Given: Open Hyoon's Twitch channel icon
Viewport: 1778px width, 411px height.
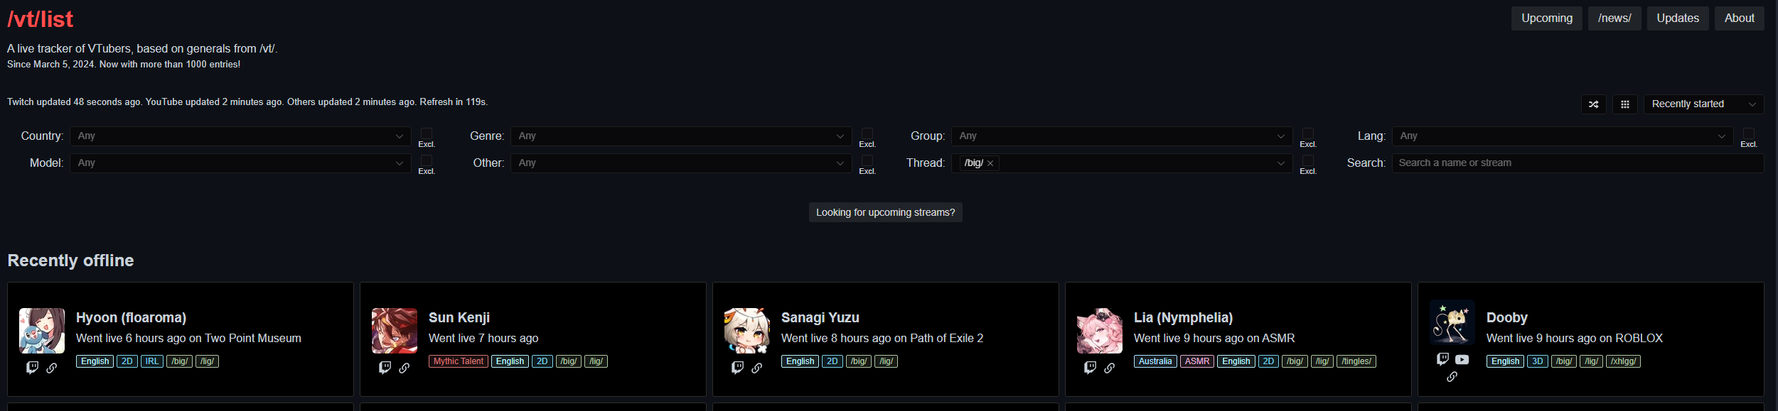Looking at the screenshot, I should pyautogui.click(x=32, y=368).
